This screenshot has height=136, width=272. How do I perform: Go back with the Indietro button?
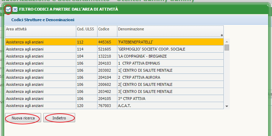(x=59, y=118)
